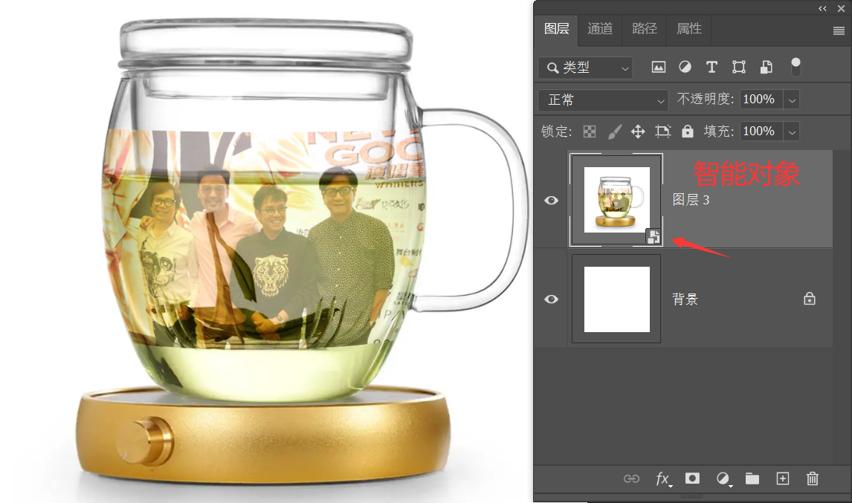Click the fill 100% value field

pos(761,132)
